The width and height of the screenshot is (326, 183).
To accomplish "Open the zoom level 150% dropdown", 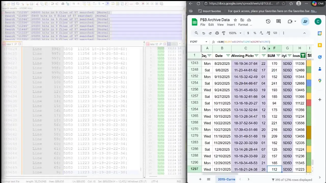I will (235, 33).
